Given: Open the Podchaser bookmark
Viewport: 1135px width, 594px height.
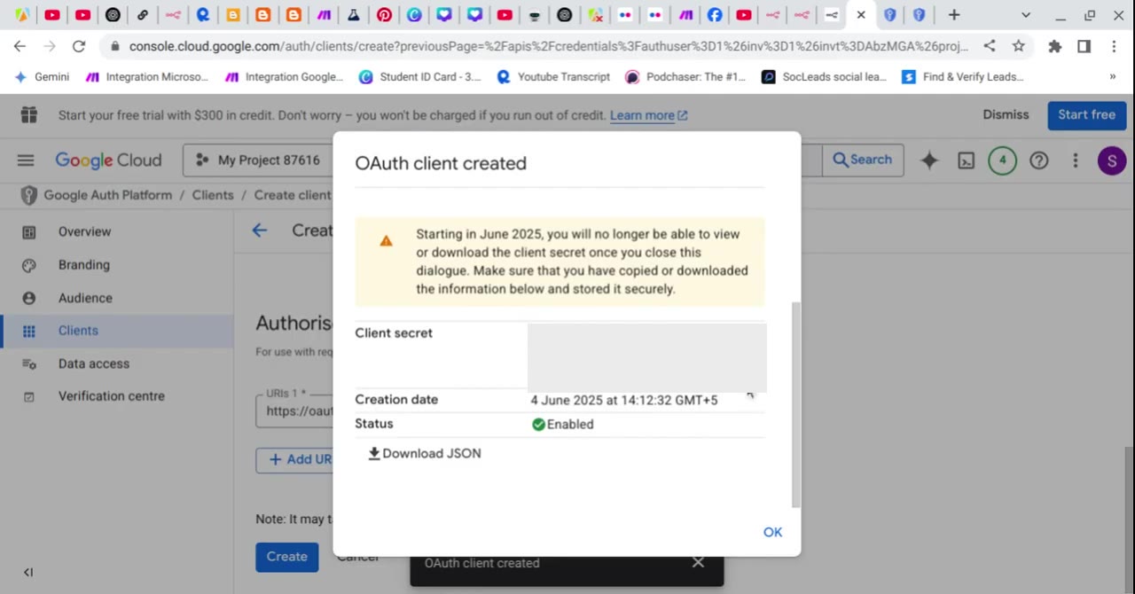Looking at the screenshot, I should coord(685,77).
